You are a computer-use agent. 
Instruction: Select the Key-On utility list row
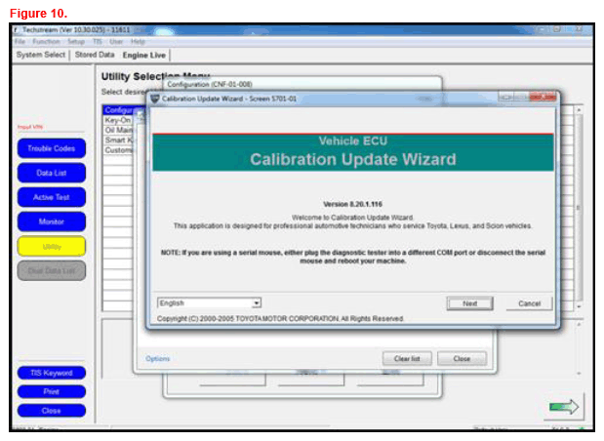tap(118, 120)
